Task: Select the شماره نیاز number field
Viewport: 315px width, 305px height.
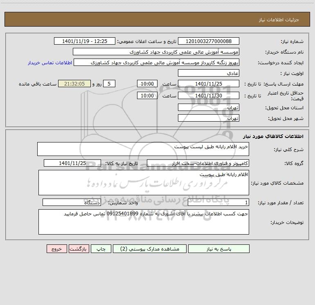Action: click(x=209, y=41)
